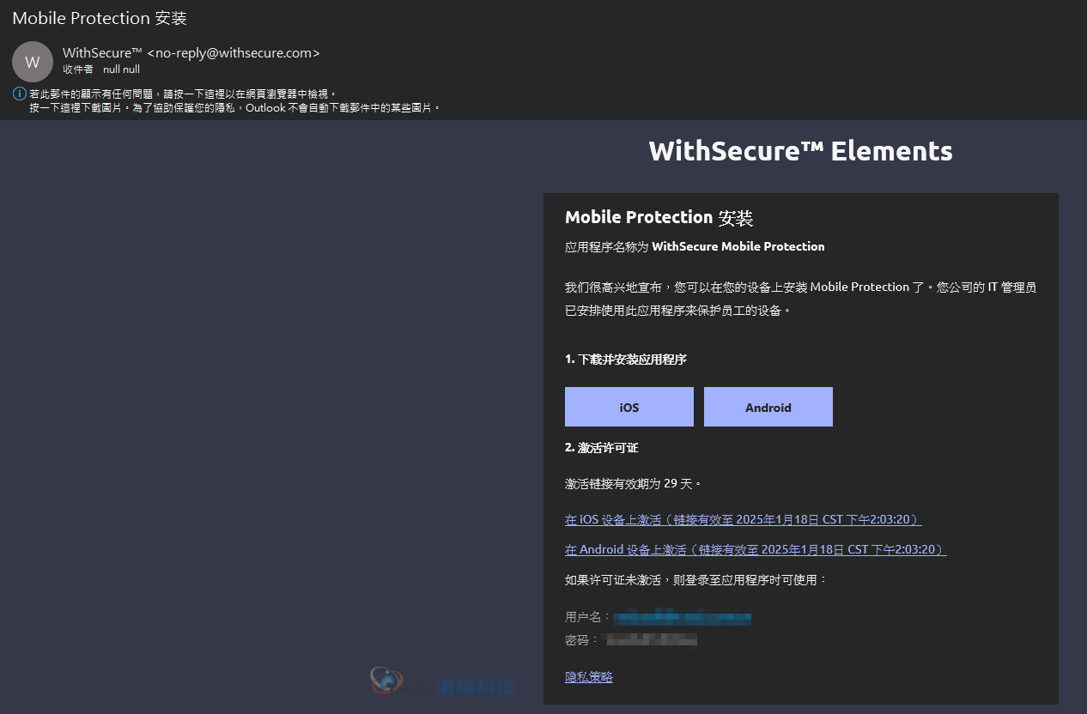
Task: Click the notice line to download pictures
Action: (x=234, y=108)
